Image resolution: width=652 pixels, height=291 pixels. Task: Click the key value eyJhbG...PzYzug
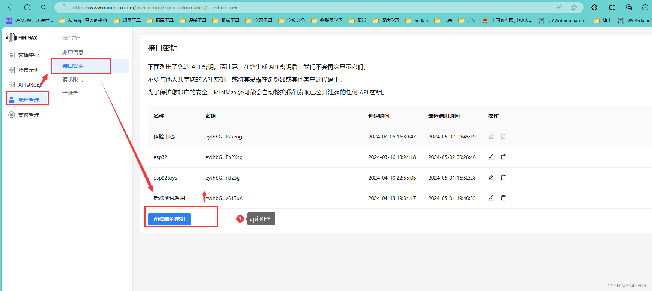coord(224,137)
